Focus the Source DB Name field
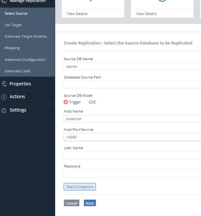The height and width of the screenshot is (216, 201). coord(132,66)
